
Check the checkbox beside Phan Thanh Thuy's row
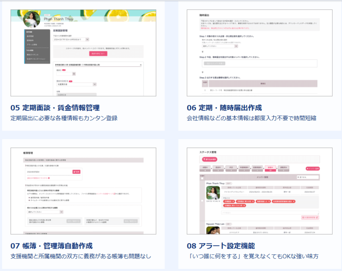pos(202,201)
